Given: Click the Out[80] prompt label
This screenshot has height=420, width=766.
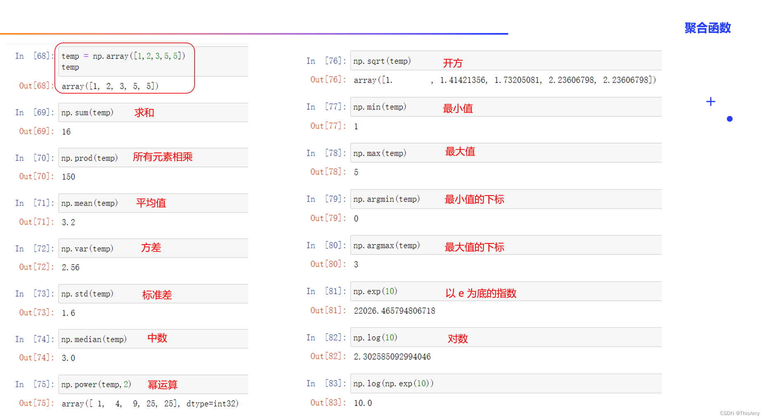Looking at the screenshot, I should (328, 264).
